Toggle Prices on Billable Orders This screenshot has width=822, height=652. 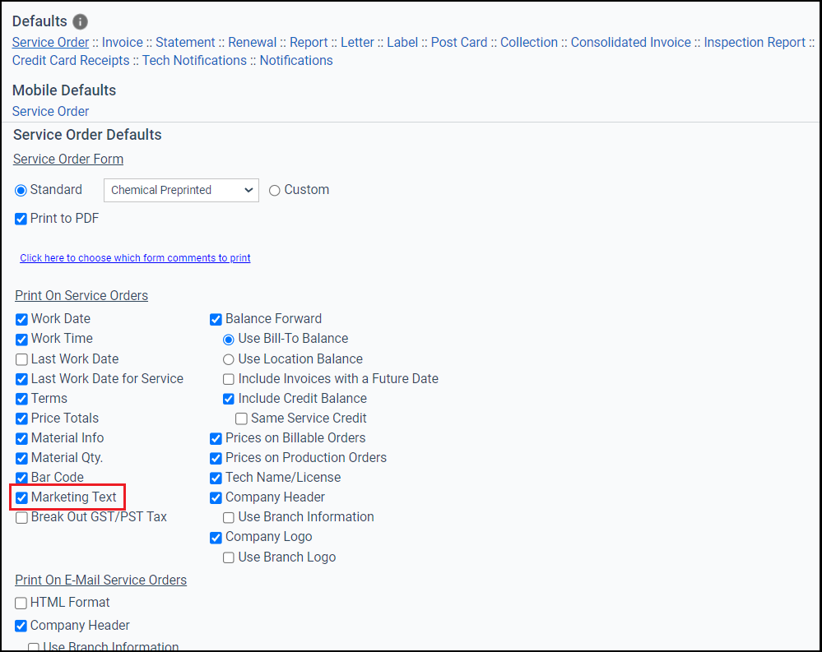tap(216, 438)
